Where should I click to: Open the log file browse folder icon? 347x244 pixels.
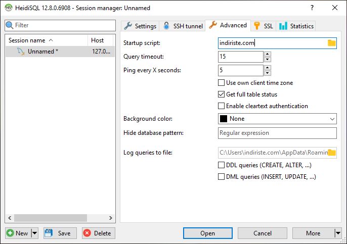[x=331, y=153]
